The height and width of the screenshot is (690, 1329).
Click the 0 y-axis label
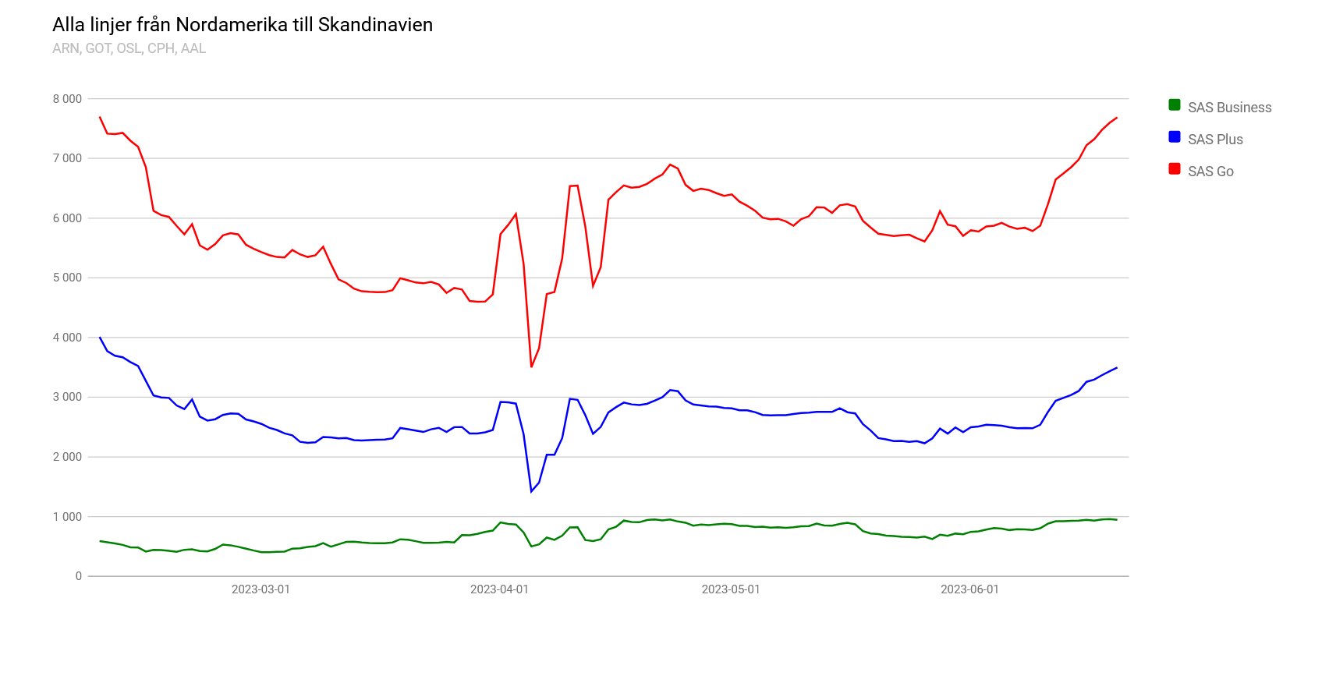click(78, 576)
